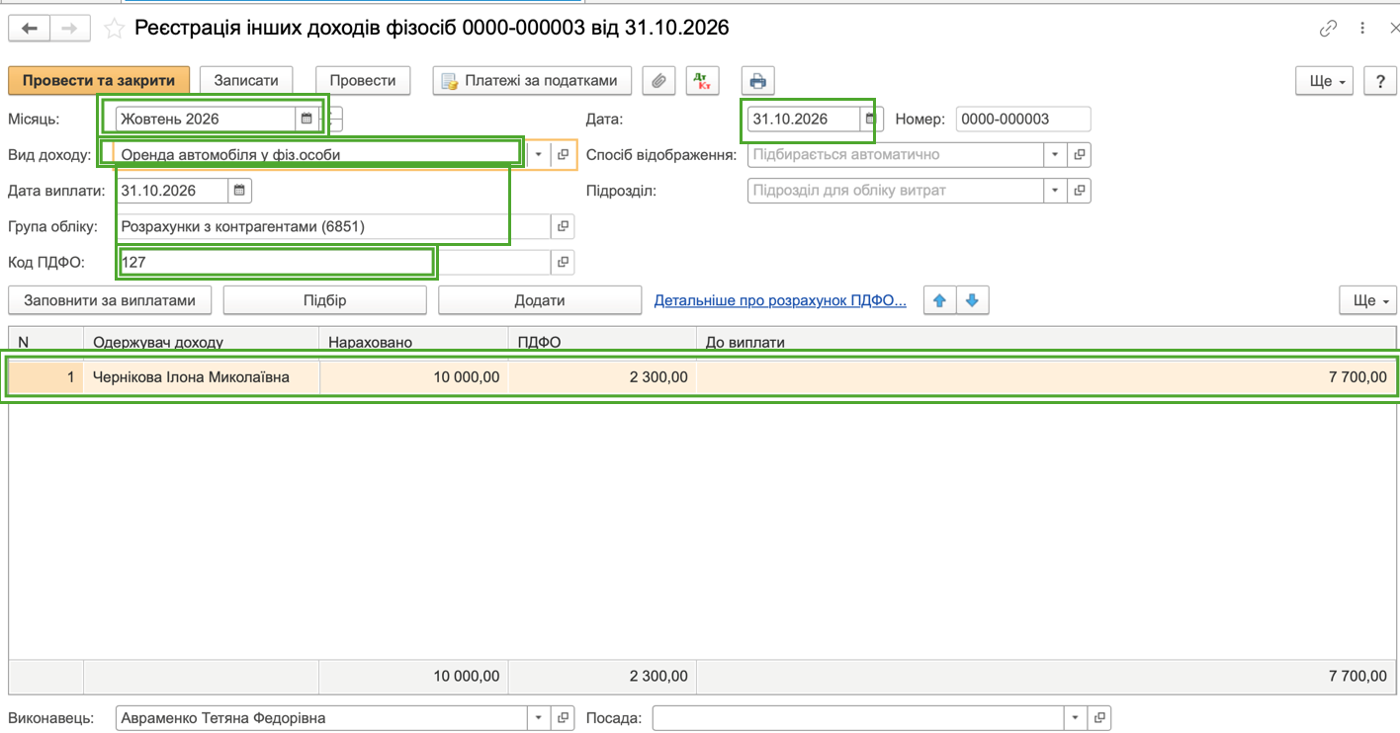Focus the Номер input field

point(1023,119)
